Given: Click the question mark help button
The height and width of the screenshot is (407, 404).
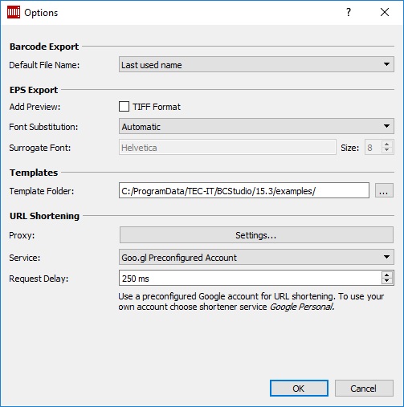Looking at the screenshot, I should pyautogui.click(x=349, y=12).
